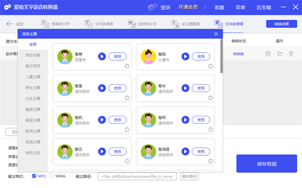
Task: Show 男生主播 voices
Action: pos(33,88)
